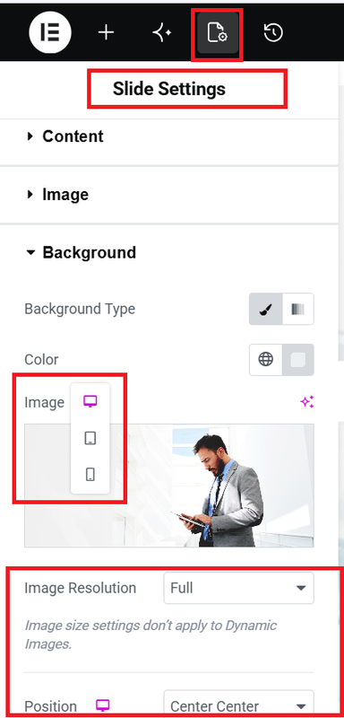The width and height of the screenshot is (344, 718).
Task: Click the businessman background image preview
Action: pyautogui.click(x=169, y=486)
